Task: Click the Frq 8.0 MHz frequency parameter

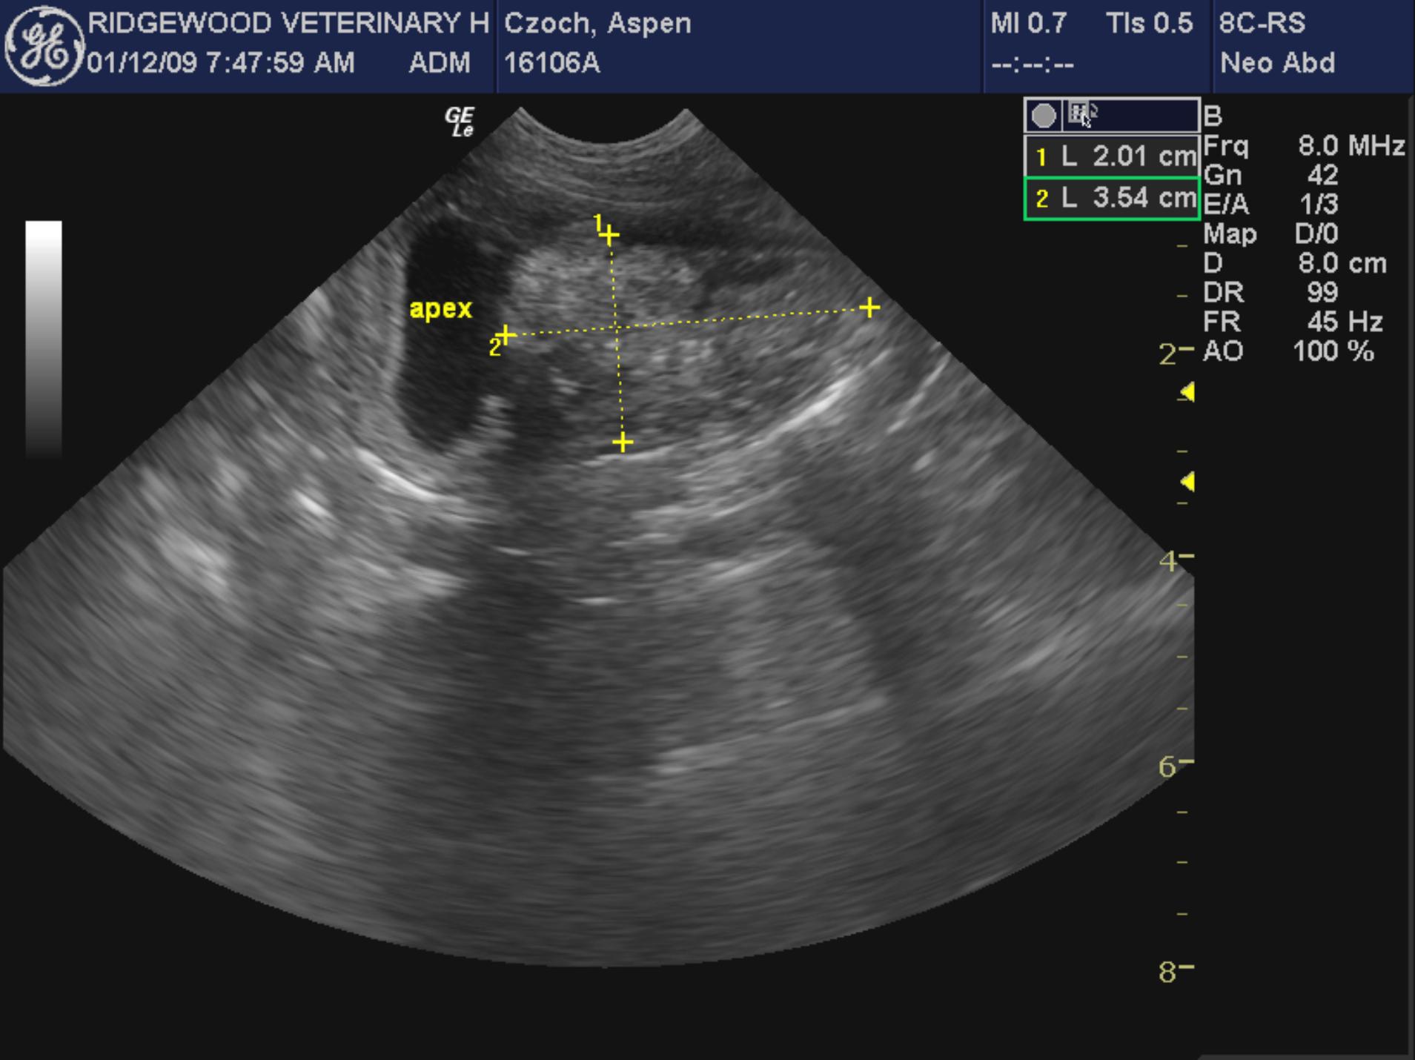Action: coord(1303,146)
